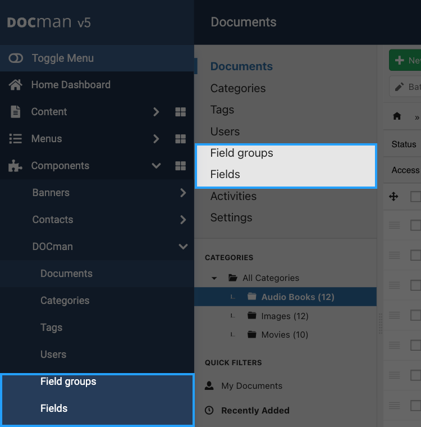Click the Toggle Menu switch icon
This screenshot has width=421, height=427.
(x=16, y=58)
